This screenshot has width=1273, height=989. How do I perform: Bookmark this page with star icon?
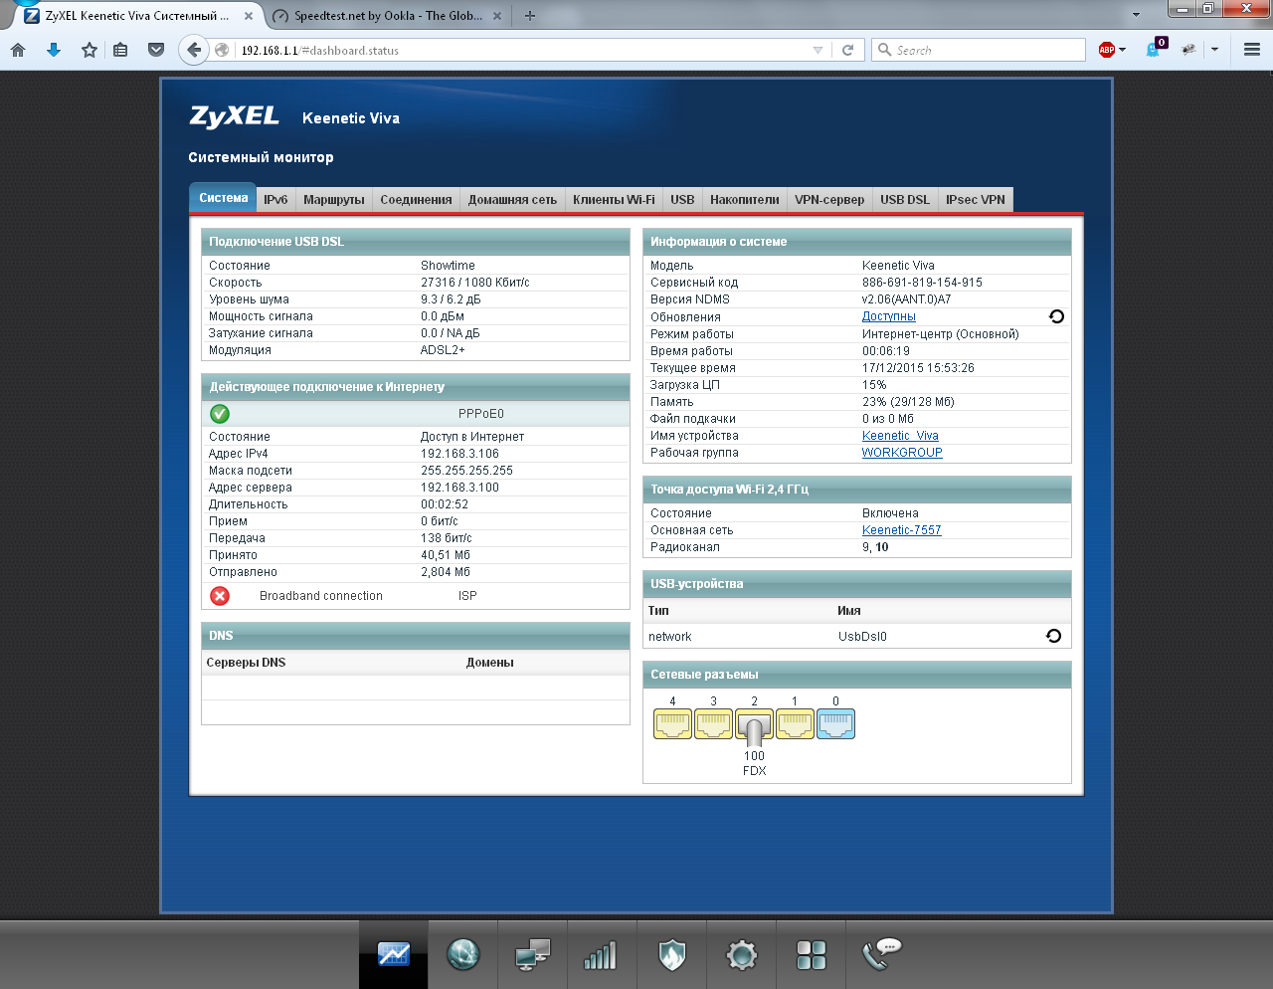(x=90, y=50)
